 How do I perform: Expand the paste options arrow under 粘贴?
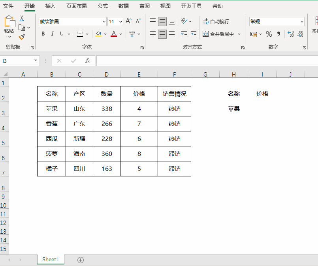9,37
